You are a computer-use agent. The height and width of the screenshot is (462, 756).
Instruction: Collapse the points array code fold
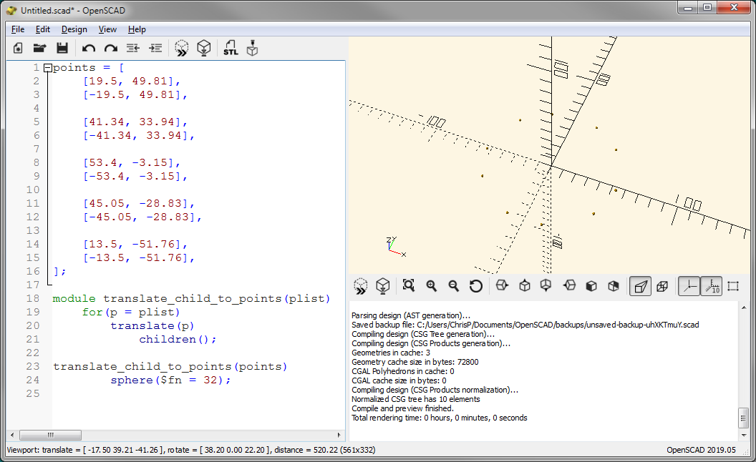48,68
